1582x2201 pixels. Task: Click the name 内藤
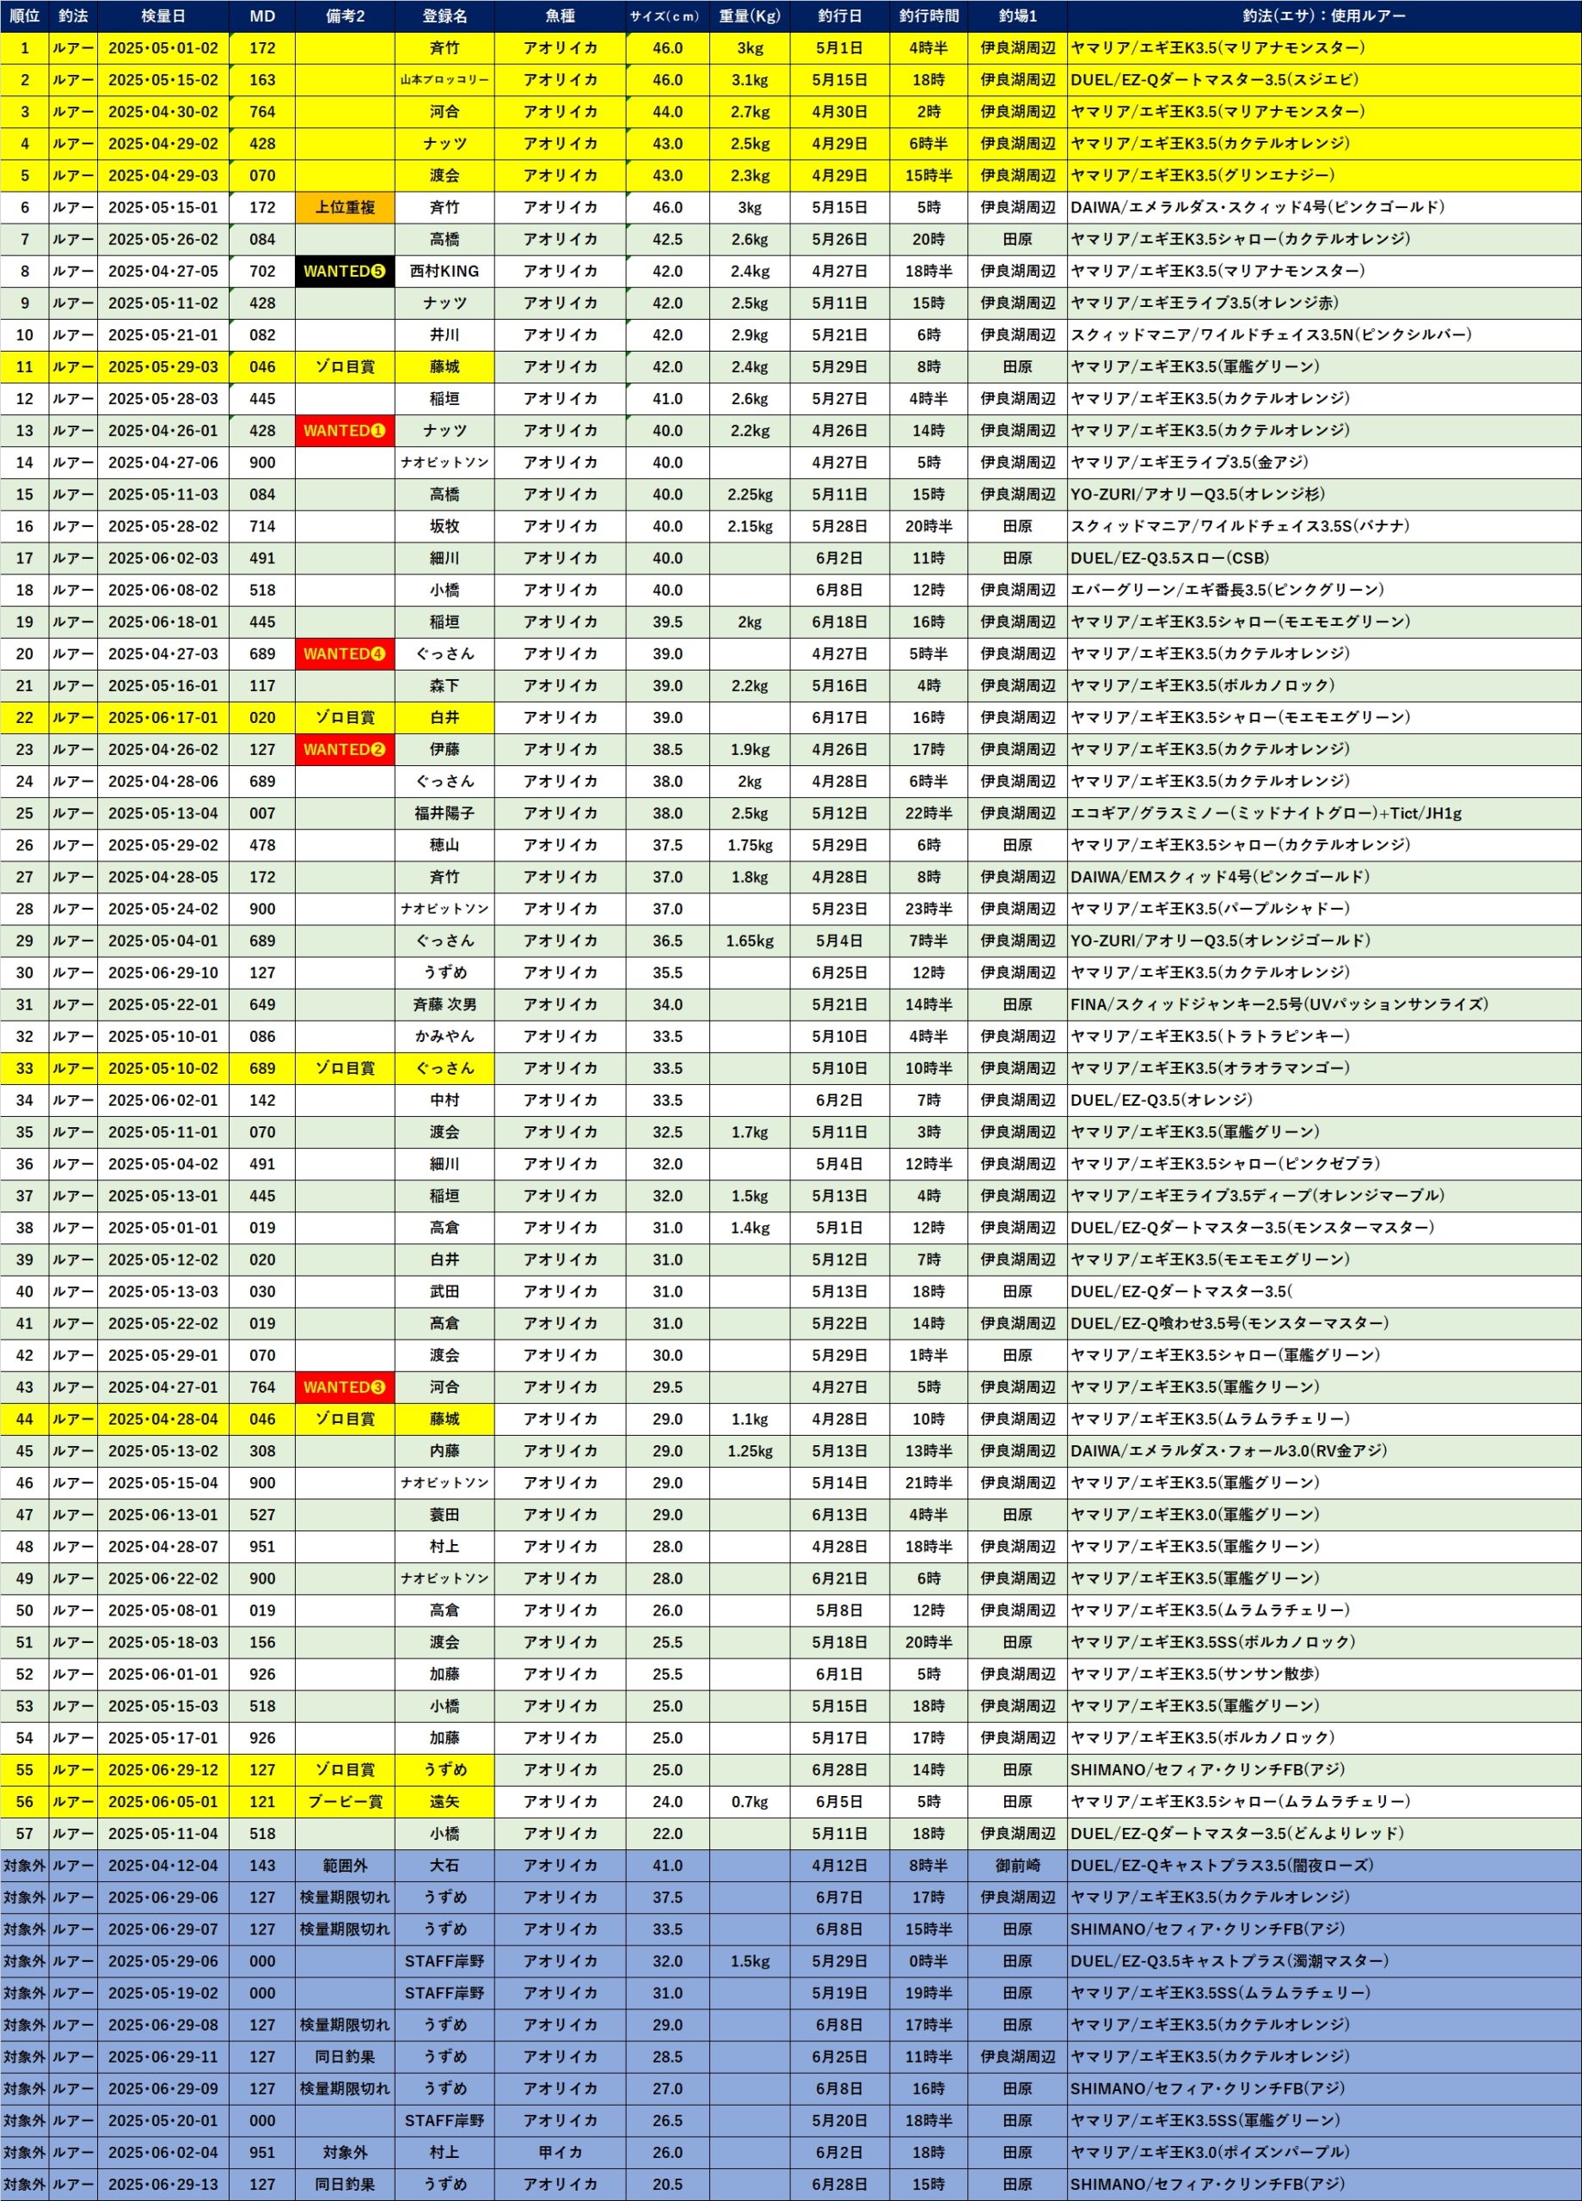(x=445, y=1450)
